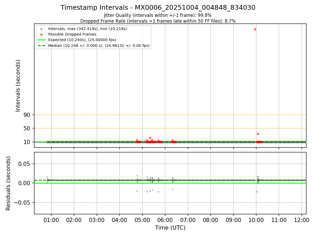Click the x-axis tick label '03:00'

[97, 220]
